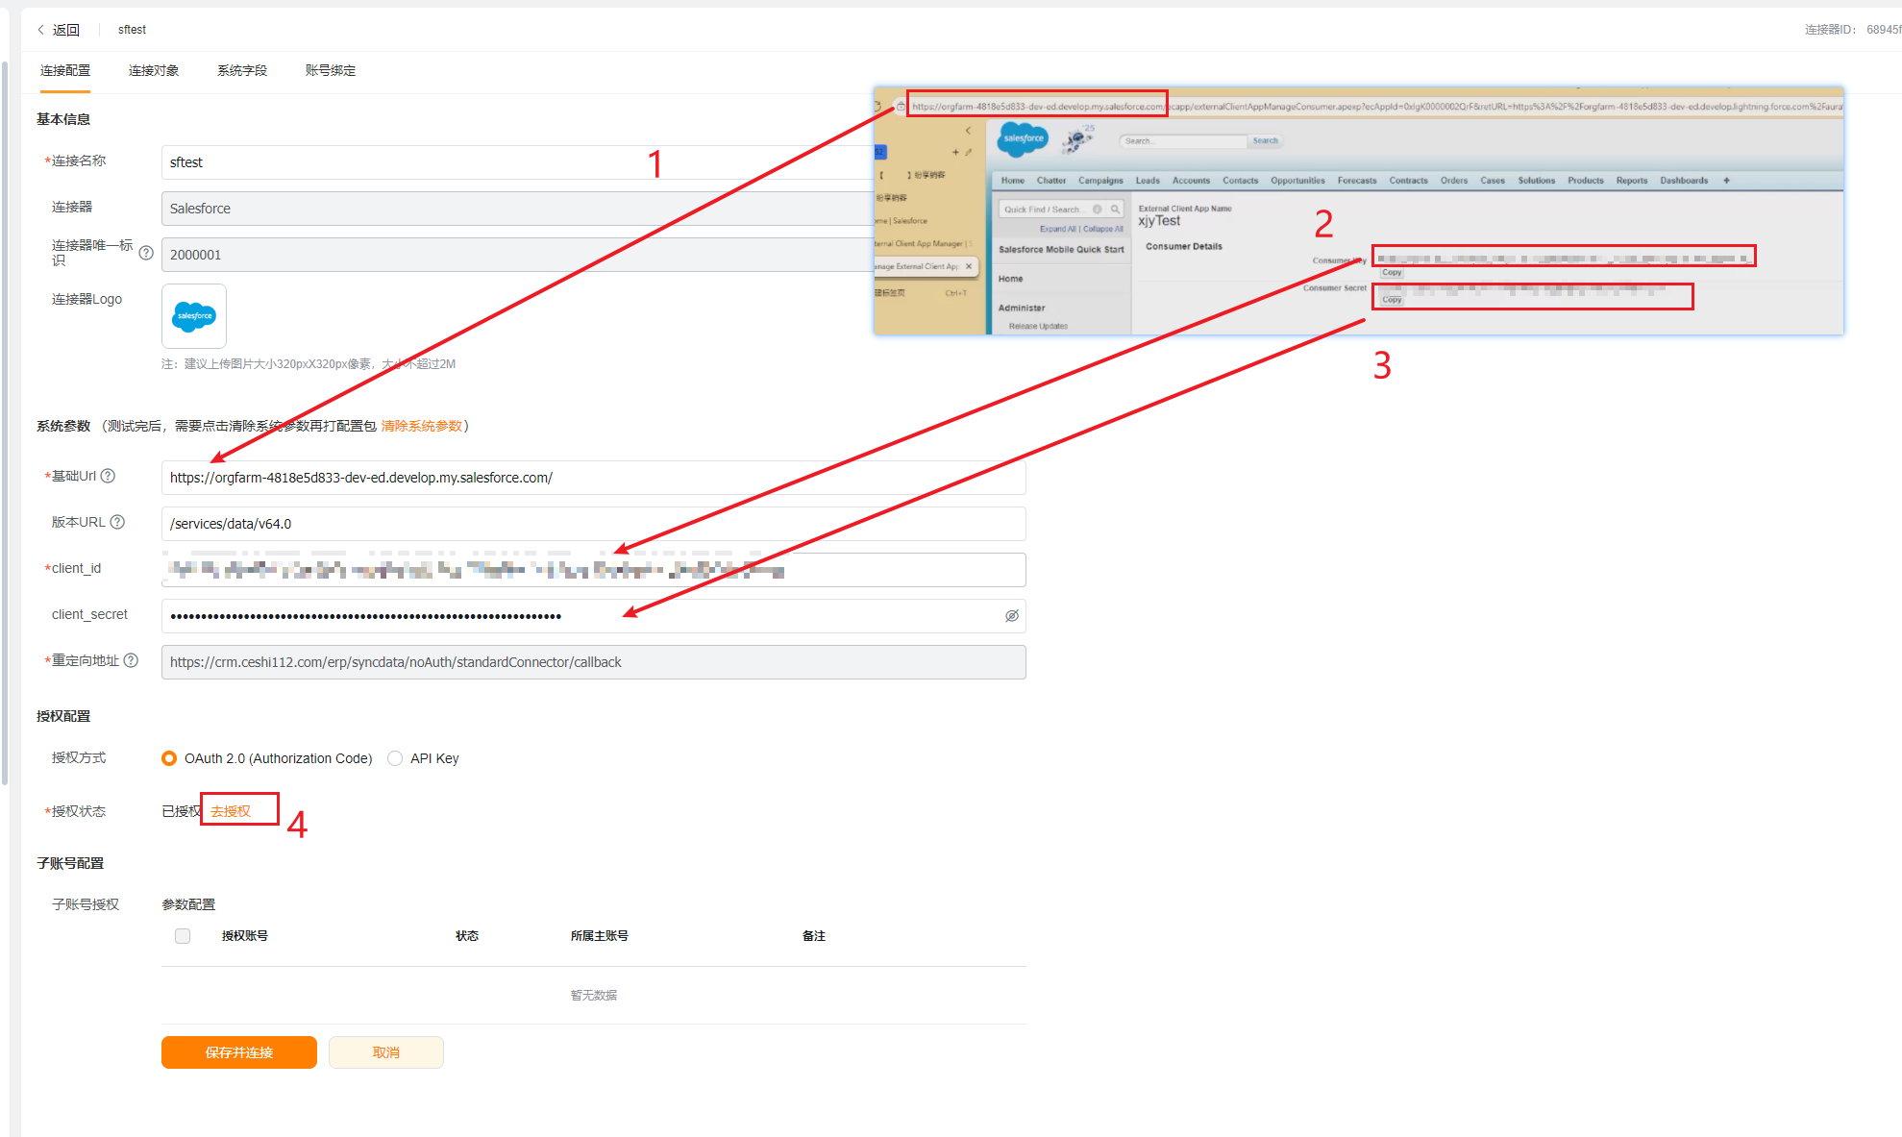Click the 去授权 link
Image resolution: width=1902 pixels, height=1137 pixels.
(x=231, y=811)
